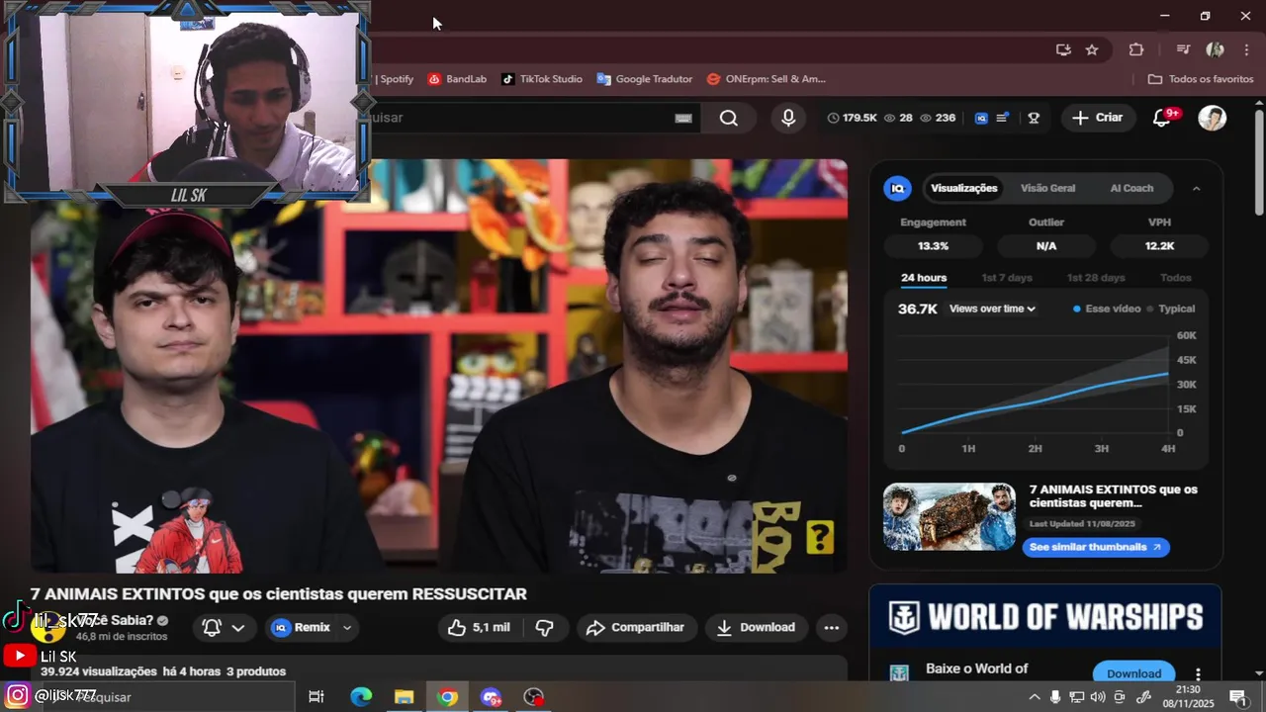Open ad options three dots on World of Warships
This screenshot has width=1266, height=712.
(x=1198, y=674)
